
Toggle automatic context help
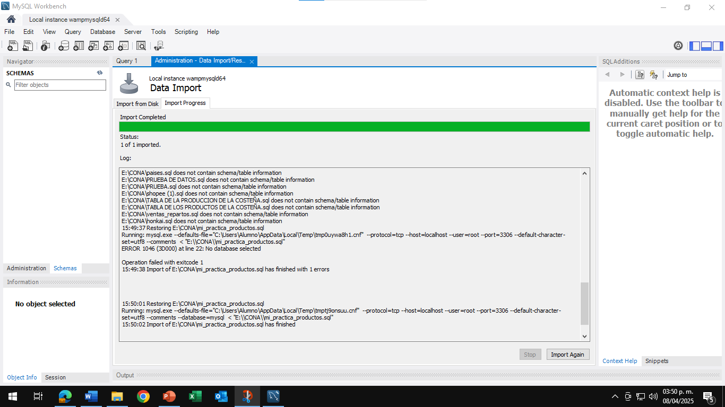[x=654, y=75]
